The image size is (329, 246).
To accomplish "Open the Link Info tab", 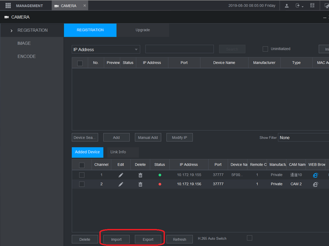I will (118, 151).
